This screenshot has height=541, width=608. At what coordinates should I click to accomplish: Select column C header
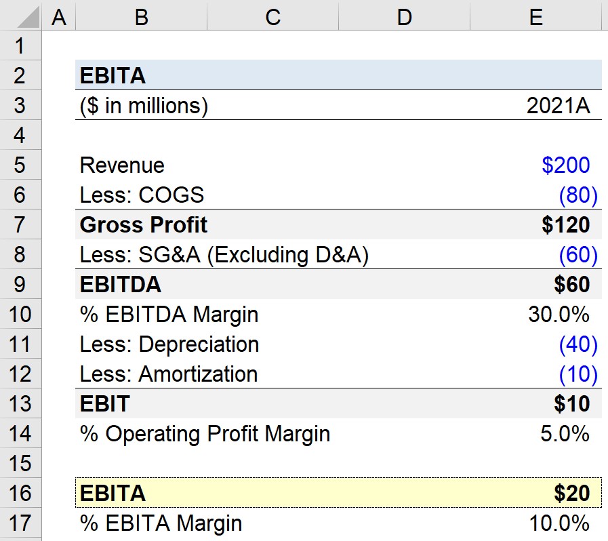pos(272,16)
